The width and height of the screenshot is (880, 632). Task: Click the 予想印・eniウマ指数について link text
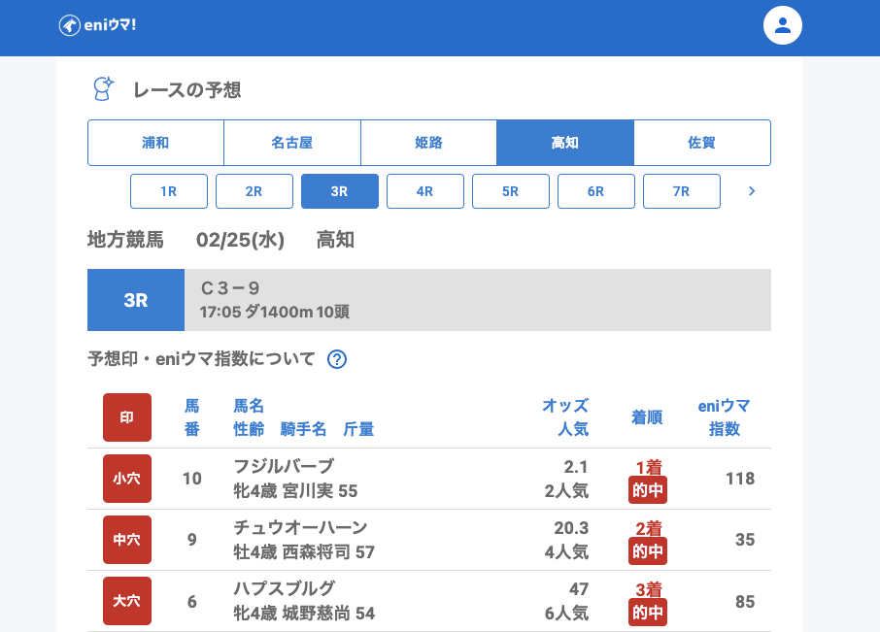pyautogui.click(x=201, y=359)
